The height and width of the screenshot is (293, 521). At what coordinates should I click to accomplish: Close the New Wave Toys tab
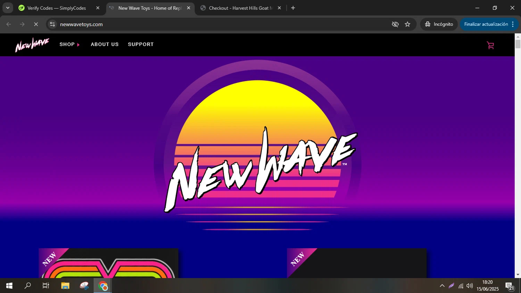click(x=189, y=8)
